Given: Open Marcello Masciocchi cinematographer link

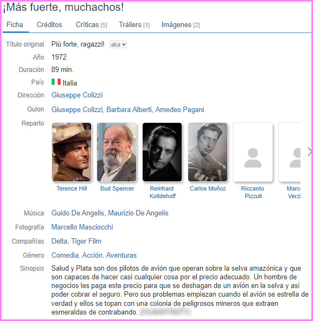Looking at the screenshot, I should click(x=82, y=227).
